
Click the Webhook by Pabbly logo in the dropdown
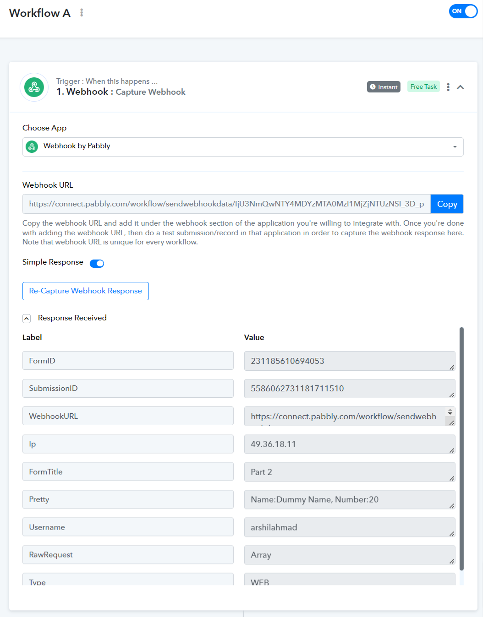point(32,146)
